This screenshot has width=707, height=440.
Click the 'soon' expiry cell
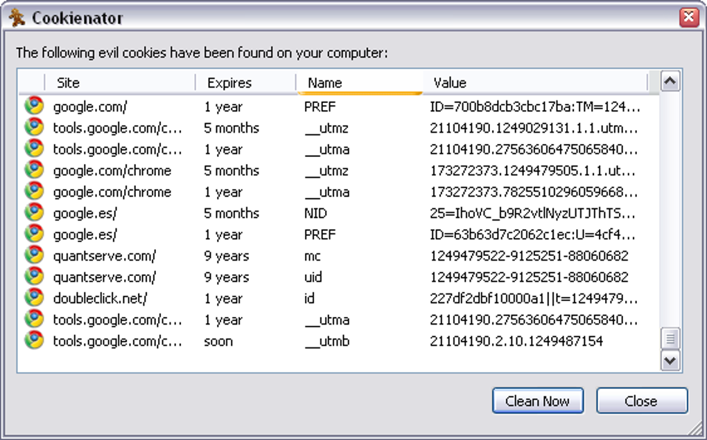click(218, 342)
